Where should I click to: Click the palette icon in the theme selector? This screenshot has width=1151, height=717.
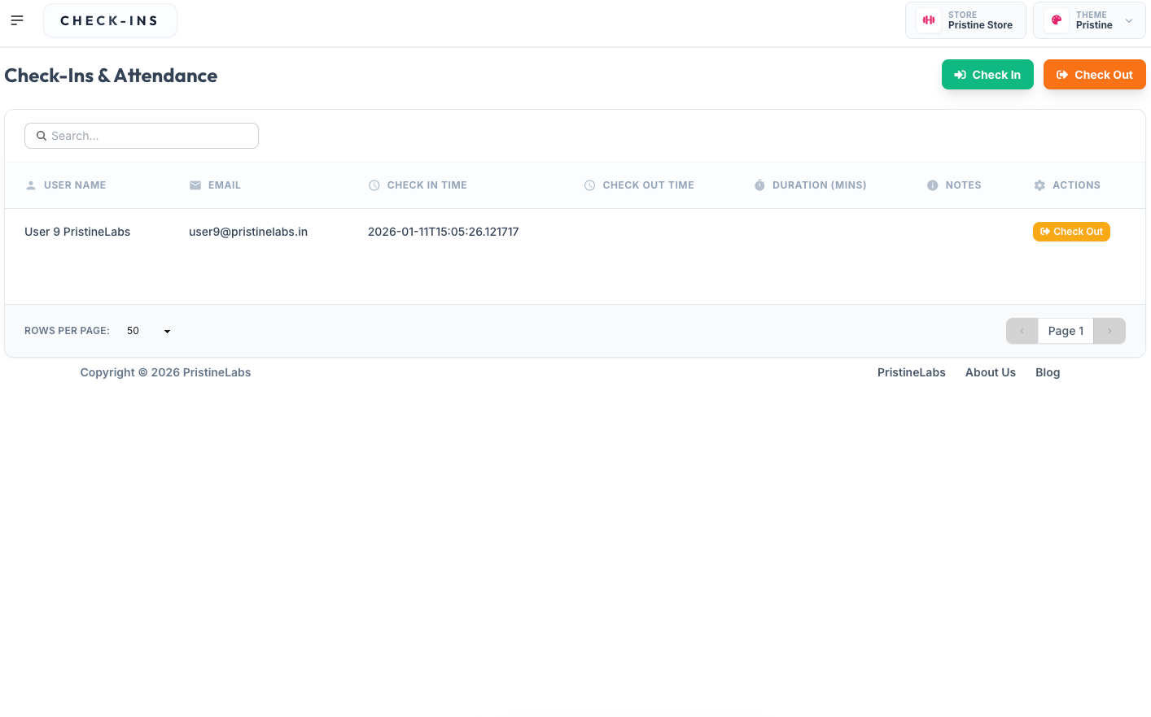[1056, 20]
